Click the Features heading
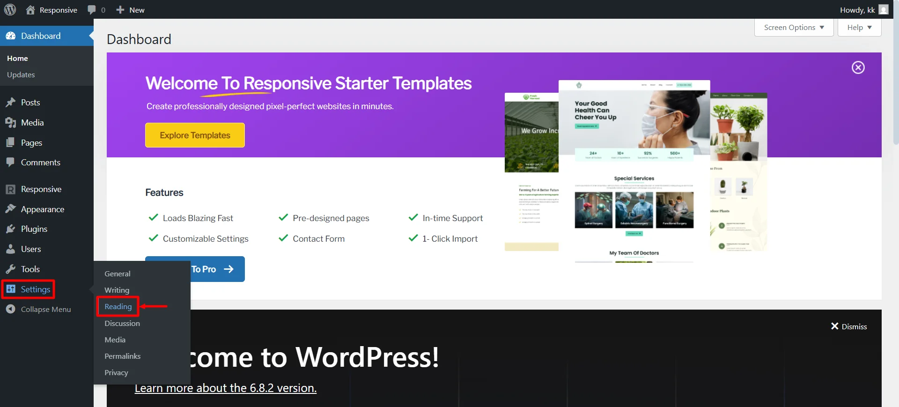The height and width of the screenshot is (407, 899). [x=164, y=192]
